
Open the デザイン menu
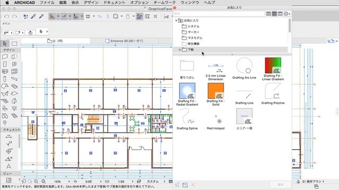coord(91,3)
